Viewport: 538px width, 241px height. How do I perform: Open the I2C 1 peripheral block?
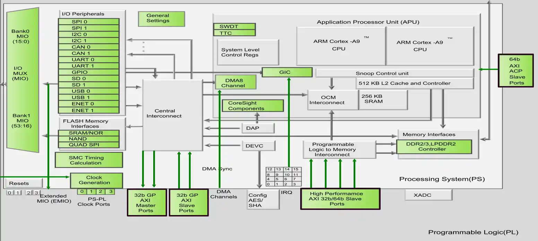[x=89, y=40]
